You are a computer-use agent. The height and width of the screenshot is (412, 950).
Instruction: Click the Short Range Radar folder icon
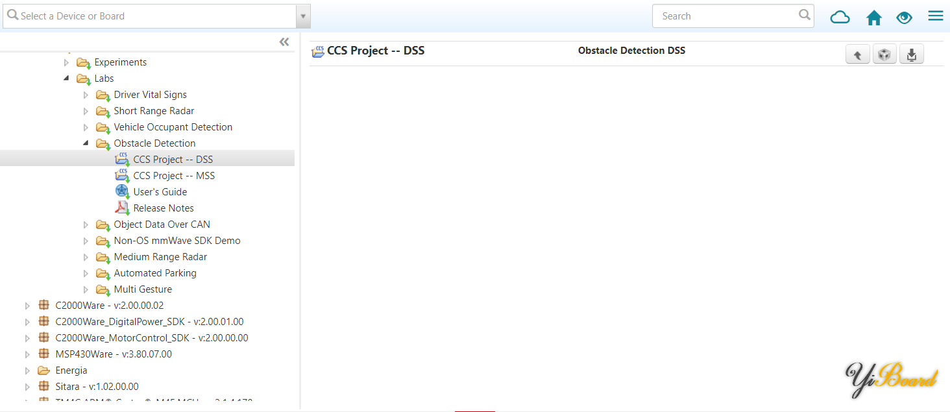[x=103, y=112]
